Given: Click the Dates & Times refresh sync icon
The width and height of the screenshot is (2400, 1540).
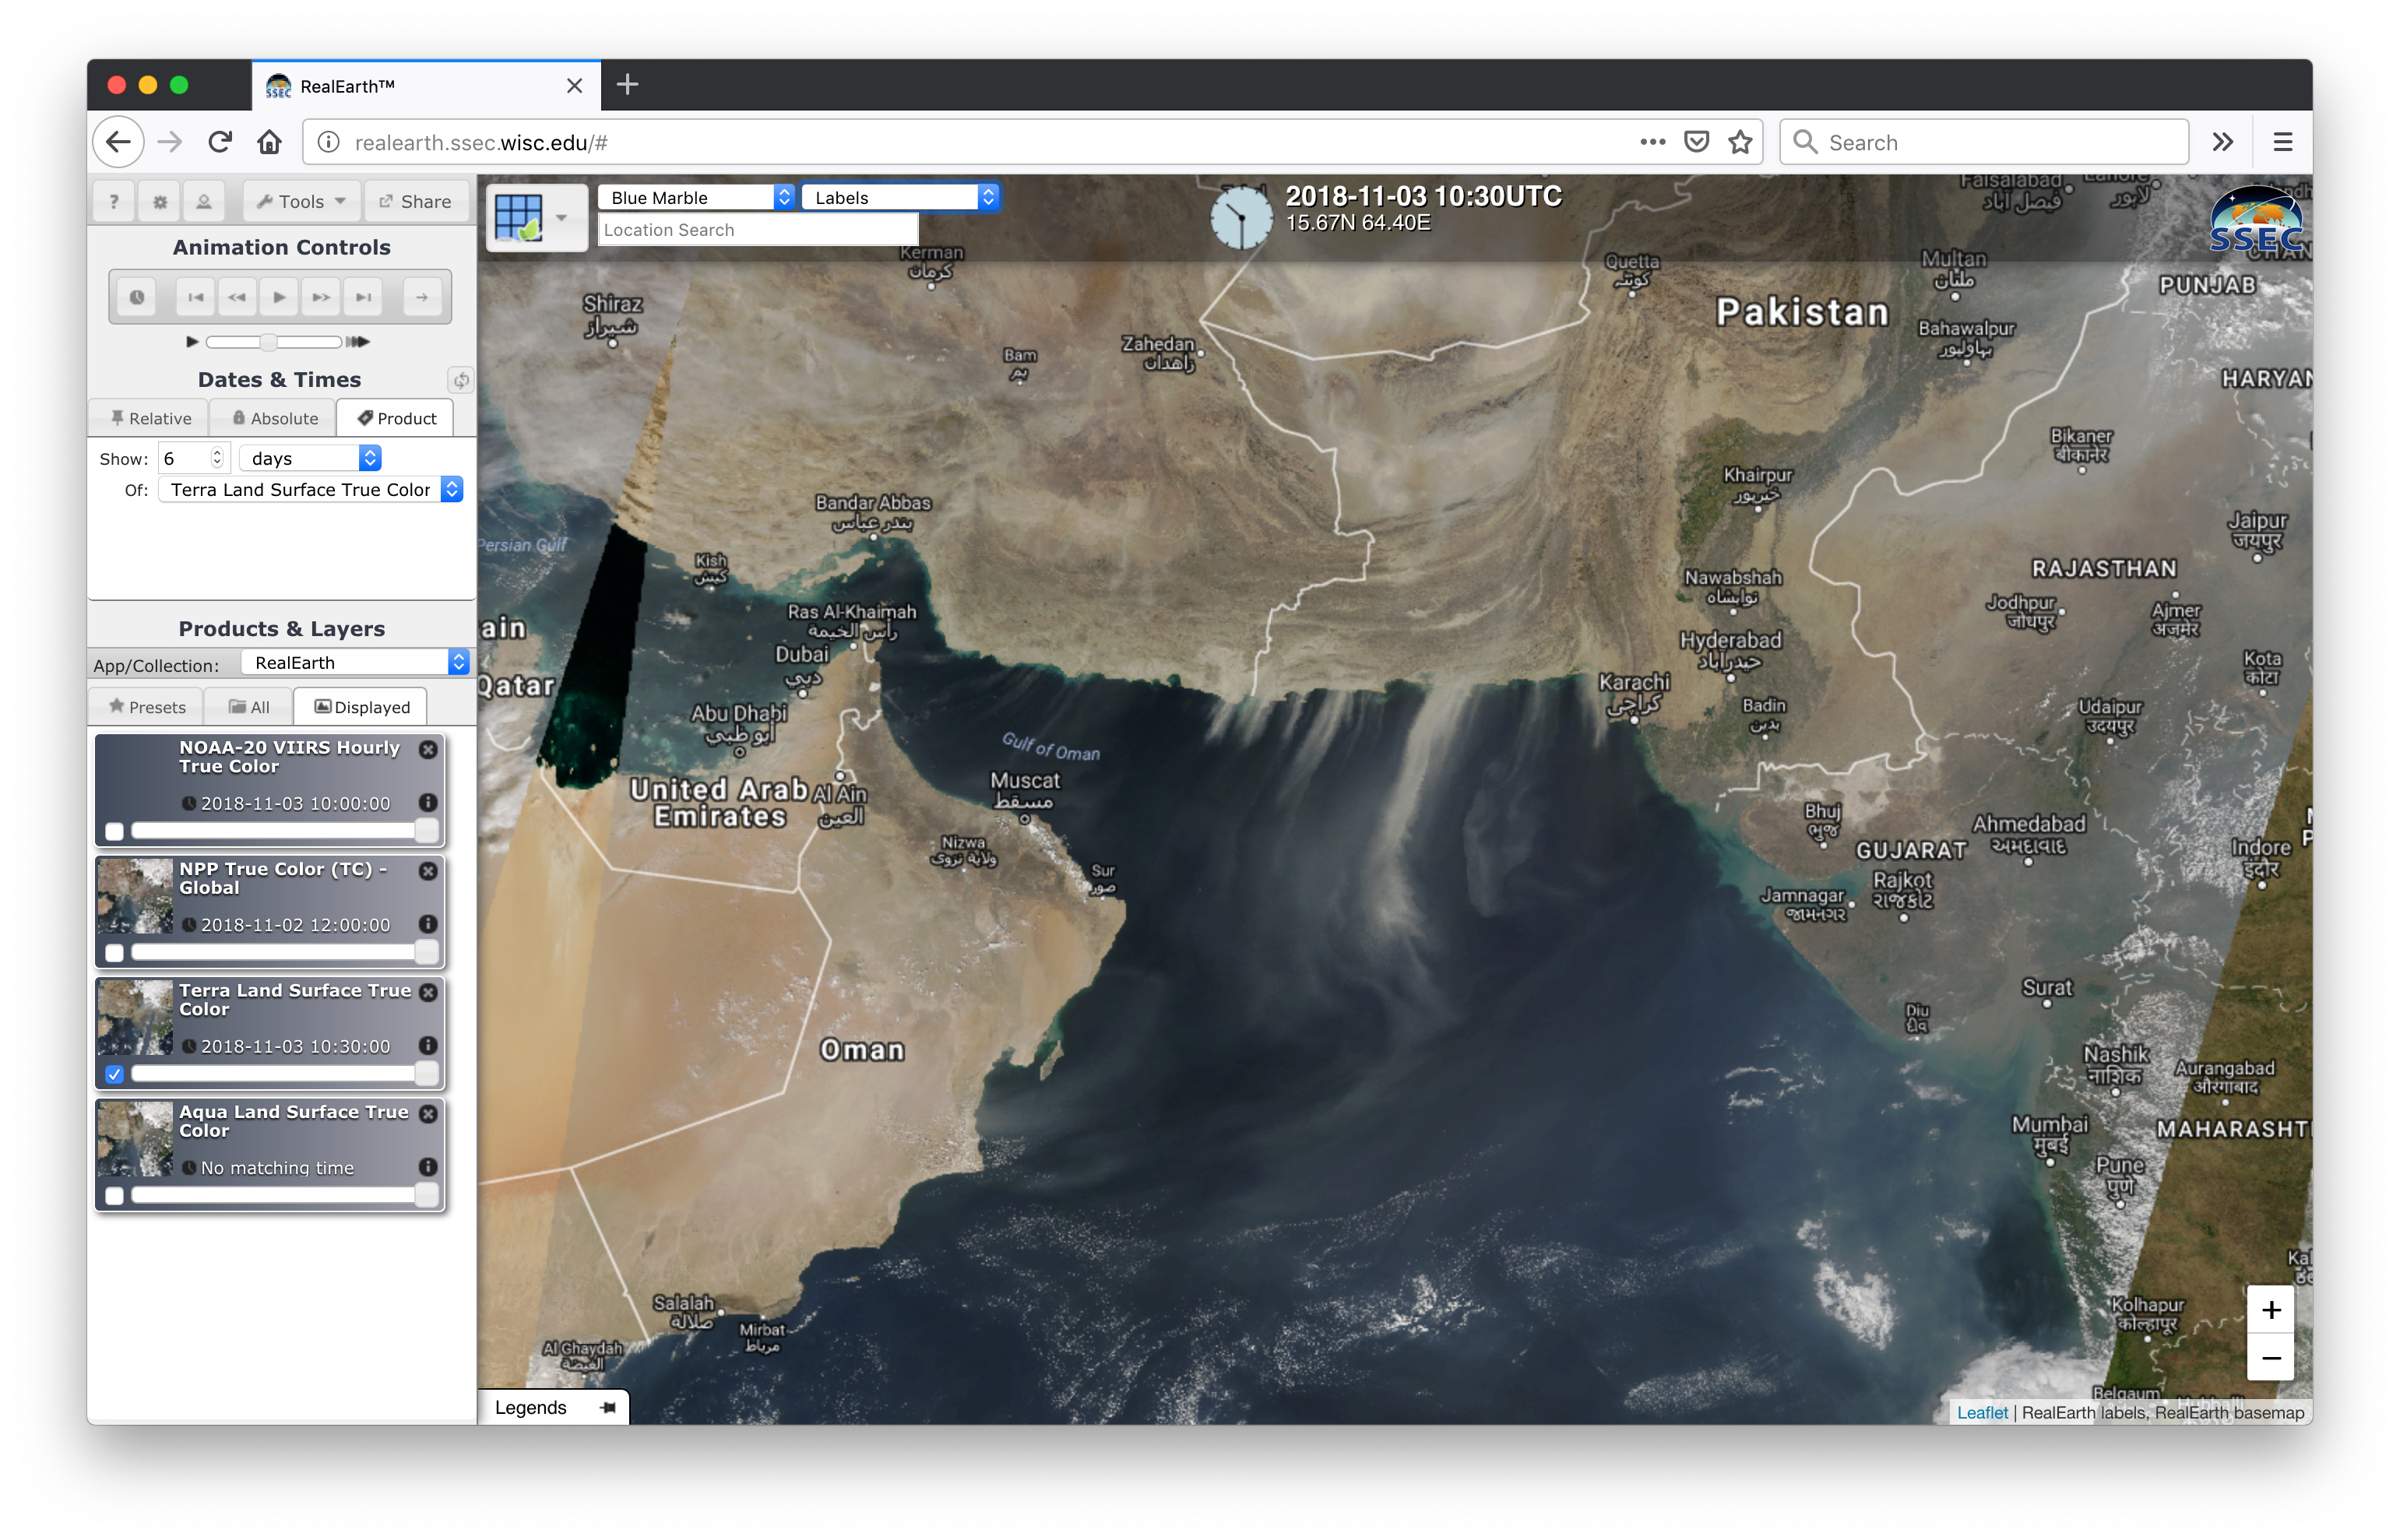Looking at the screenshot, I should tap(460, 380).
